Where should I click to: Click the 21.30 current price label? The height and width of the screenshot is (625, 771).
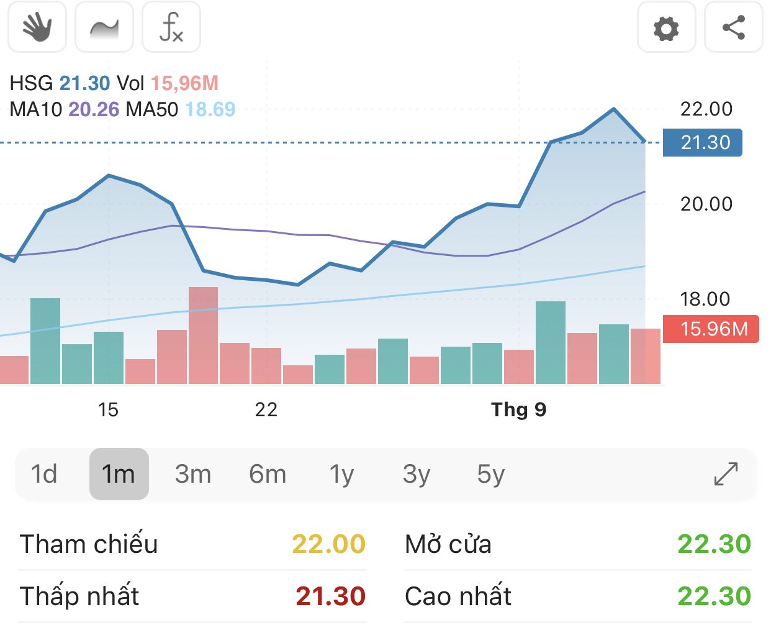(x=702, y=142)
